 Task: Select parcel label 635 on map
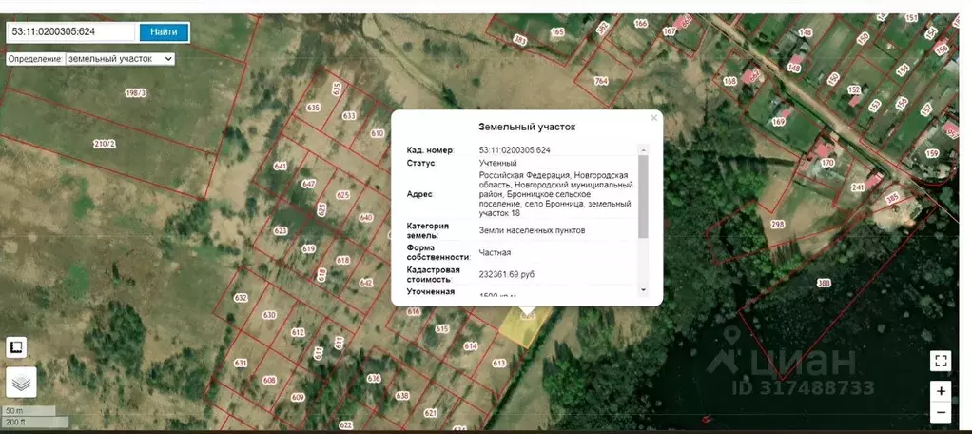click(313, 108)
